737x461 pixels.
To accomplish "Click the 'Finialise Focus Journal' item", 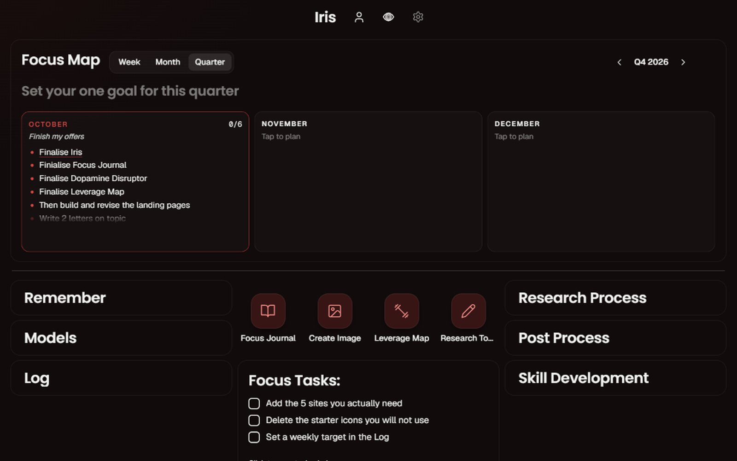I will 82,165.
